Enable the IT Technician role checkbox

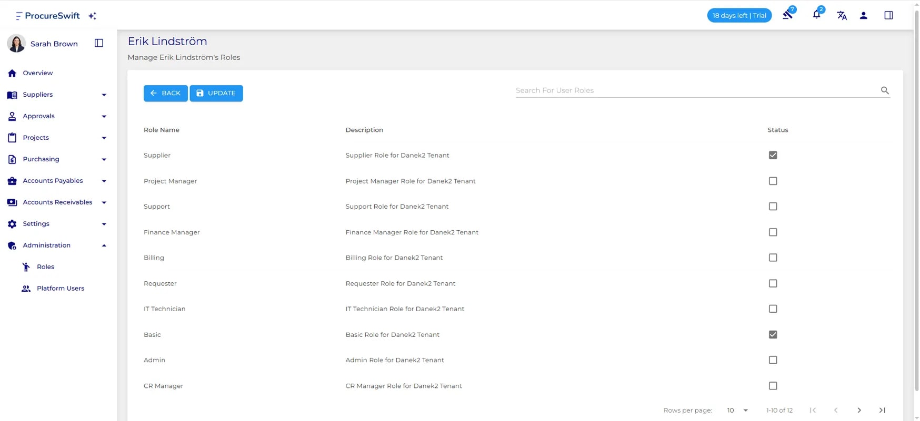[773, 309]
